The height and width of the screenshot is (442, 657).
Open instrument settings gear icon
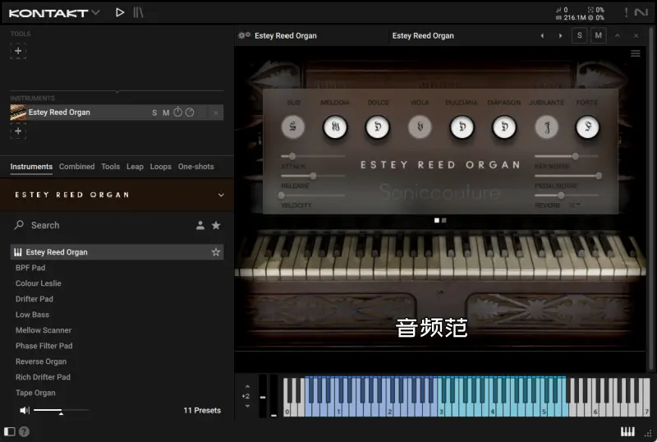[x=244, y=35]
